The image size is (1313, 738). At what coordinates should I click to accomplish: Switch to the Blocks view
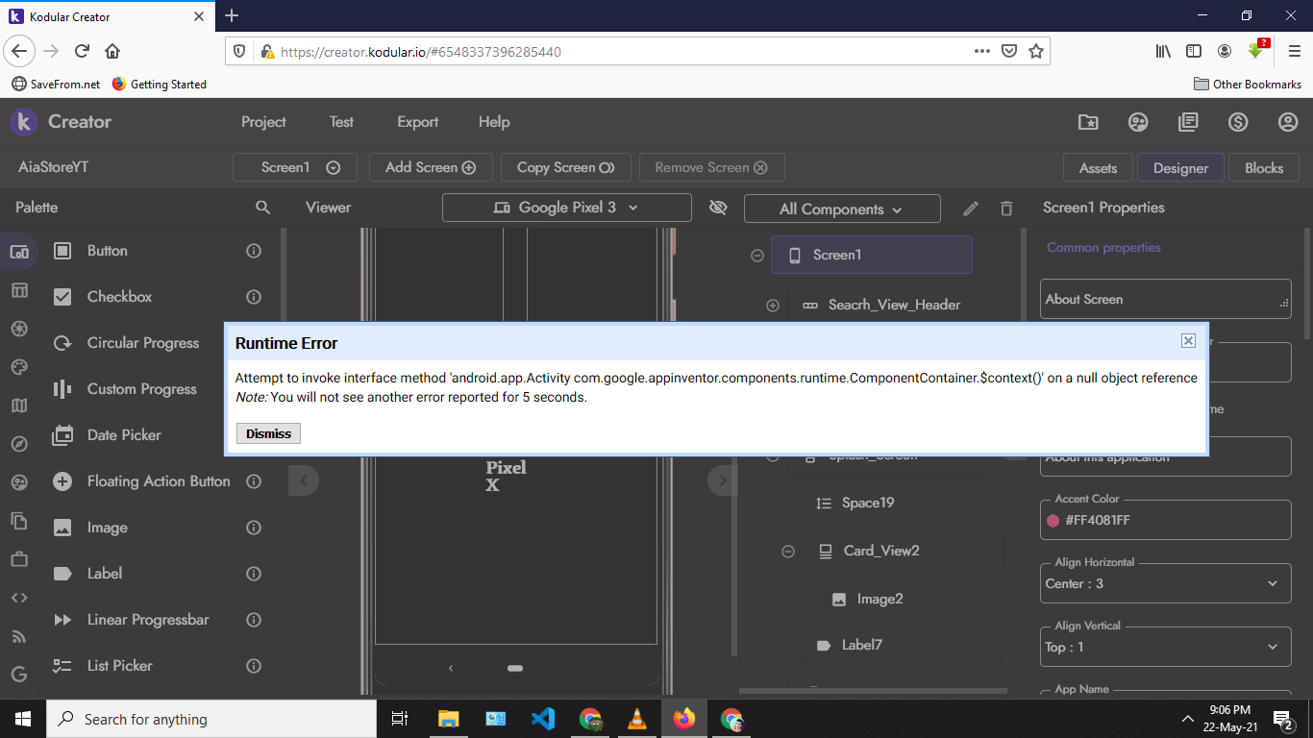pos(1263,167)
